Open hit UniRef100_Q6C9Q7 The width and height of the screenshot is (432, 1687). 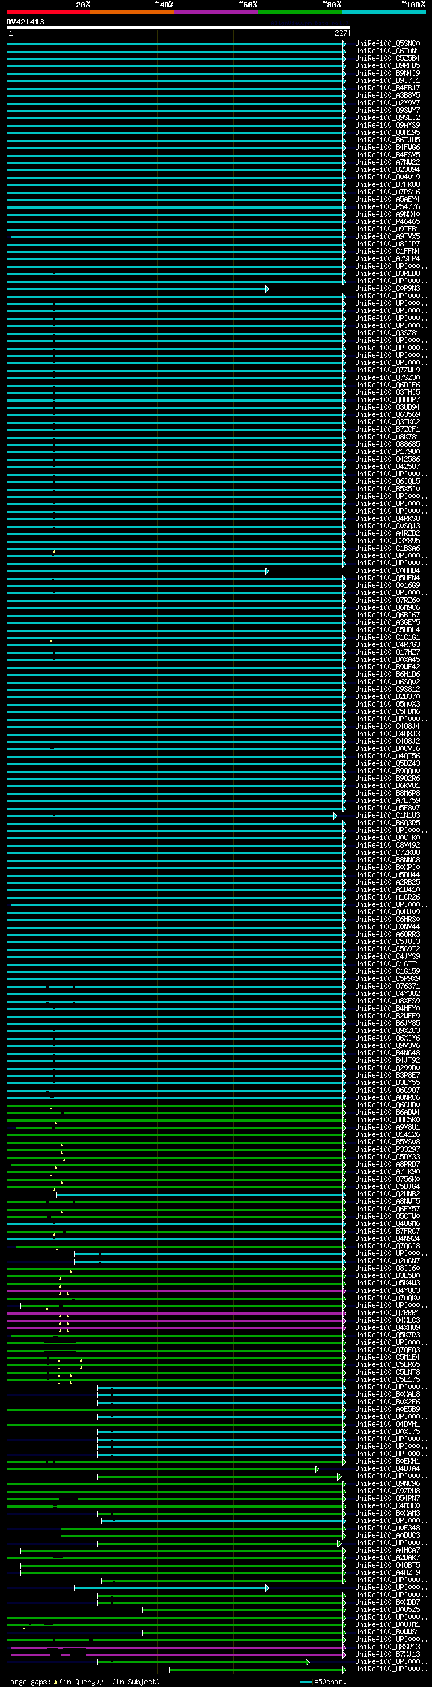pyautogui.click(x=387, y=1090)
